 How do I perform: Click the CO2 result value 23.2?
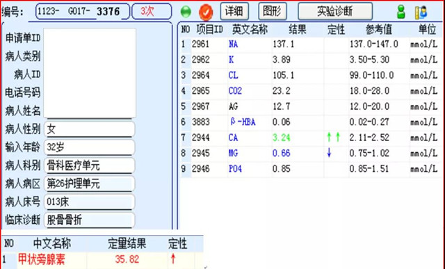point(282,91)
